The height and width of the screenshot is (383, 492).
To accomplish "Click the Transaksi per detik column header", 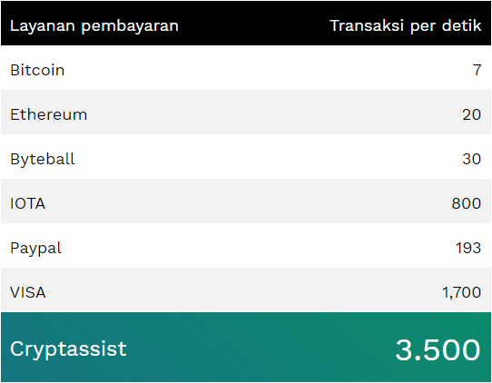I will pos(406,26).
